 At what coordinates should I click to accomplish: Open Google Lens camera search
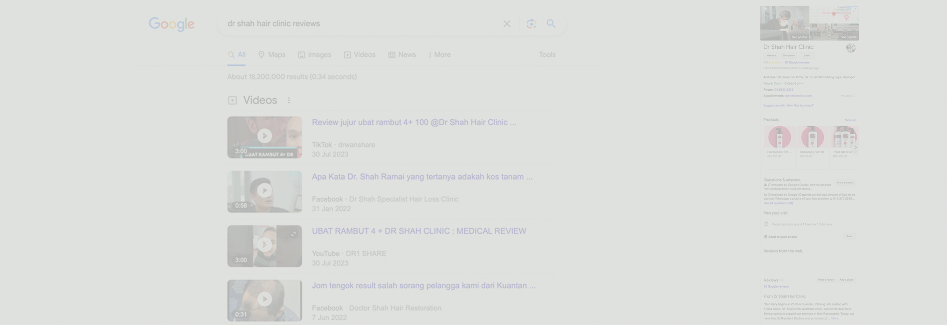531,24
